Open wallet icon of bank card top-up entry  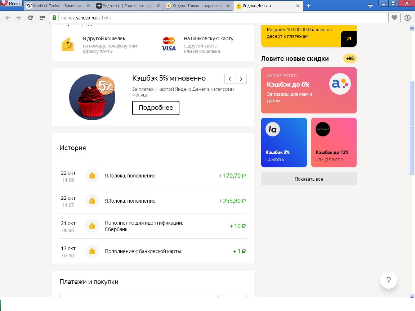(x=92, y=251)
